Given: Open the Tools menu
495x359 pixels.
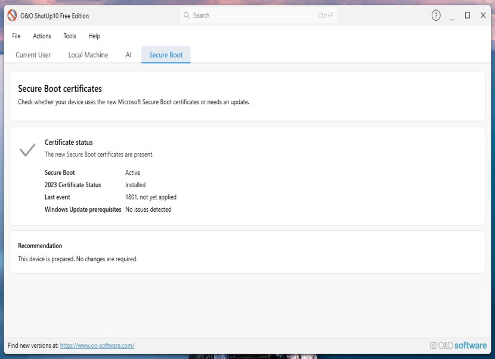Looking at the screenshot, I should pyautogui.click(x=70, y=36).
